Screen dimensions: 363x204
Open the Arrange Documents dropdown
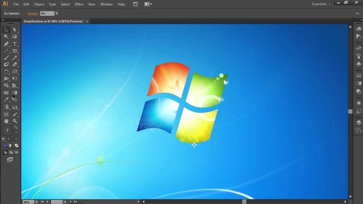pyautogui.click(x=148, y=4)
